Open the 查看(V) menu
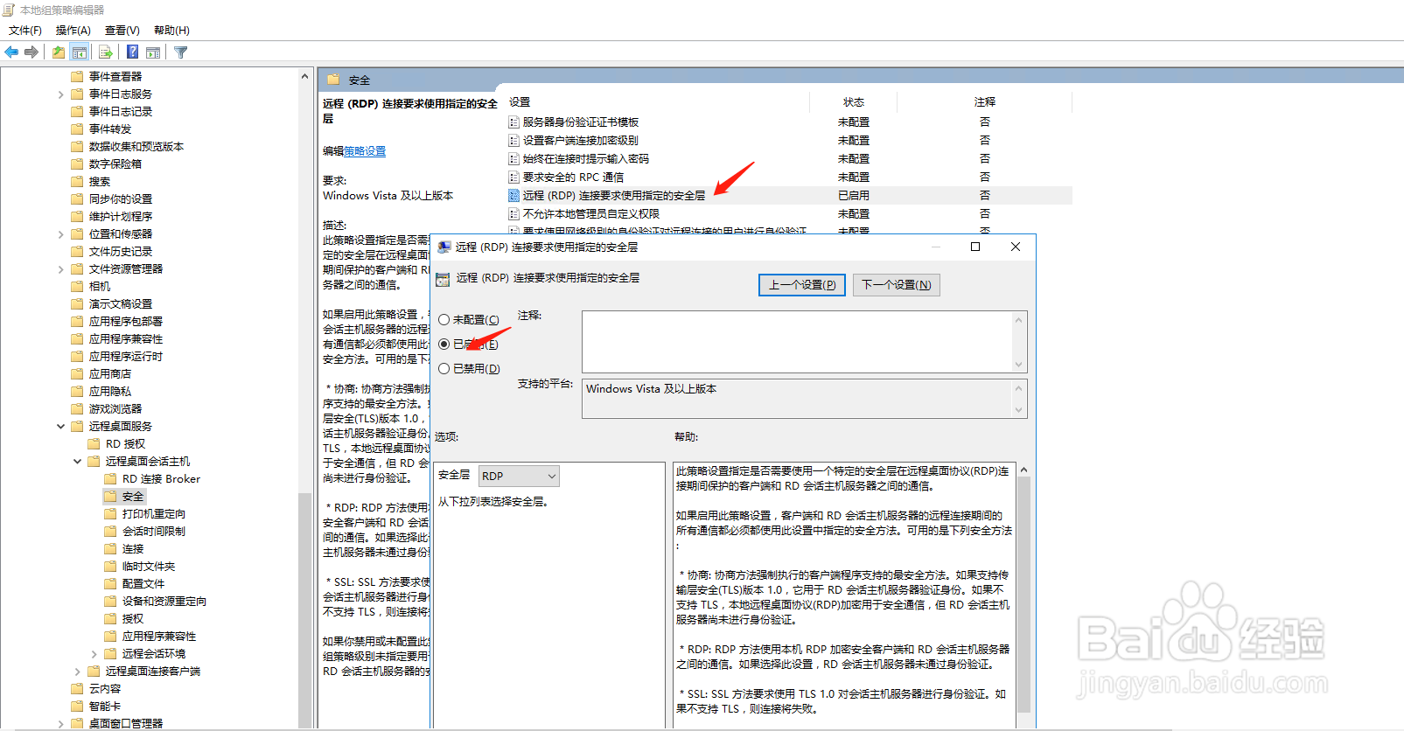The image size is (1404, 731). tap(122, 31)
